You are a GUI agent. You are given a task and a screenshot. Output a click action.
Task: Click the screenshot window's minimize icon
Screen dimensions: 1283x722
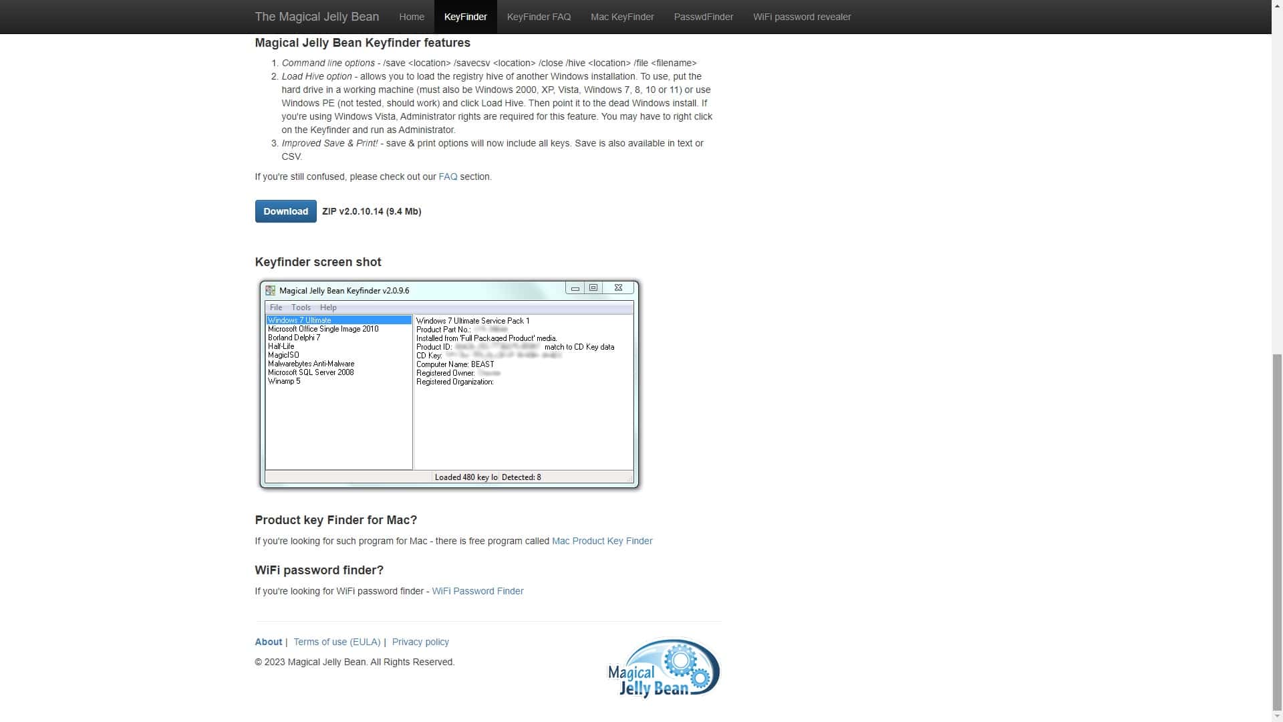point(575,288)
